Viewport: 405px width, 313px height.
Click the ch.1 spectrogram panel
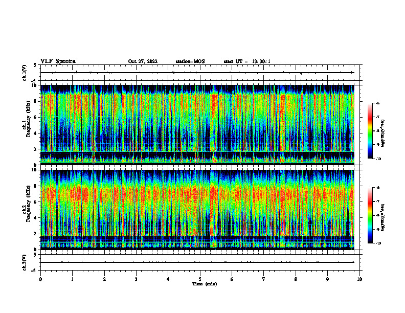click(197, 125)
